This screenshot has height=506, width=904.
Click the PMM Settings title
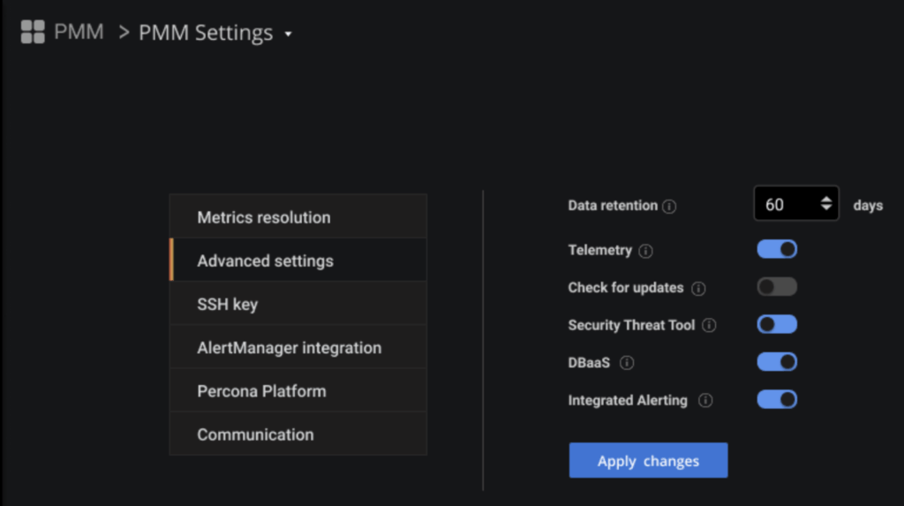(x=205, y=33)
